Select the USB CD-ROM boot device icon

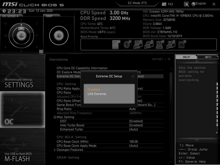point(149,44)
